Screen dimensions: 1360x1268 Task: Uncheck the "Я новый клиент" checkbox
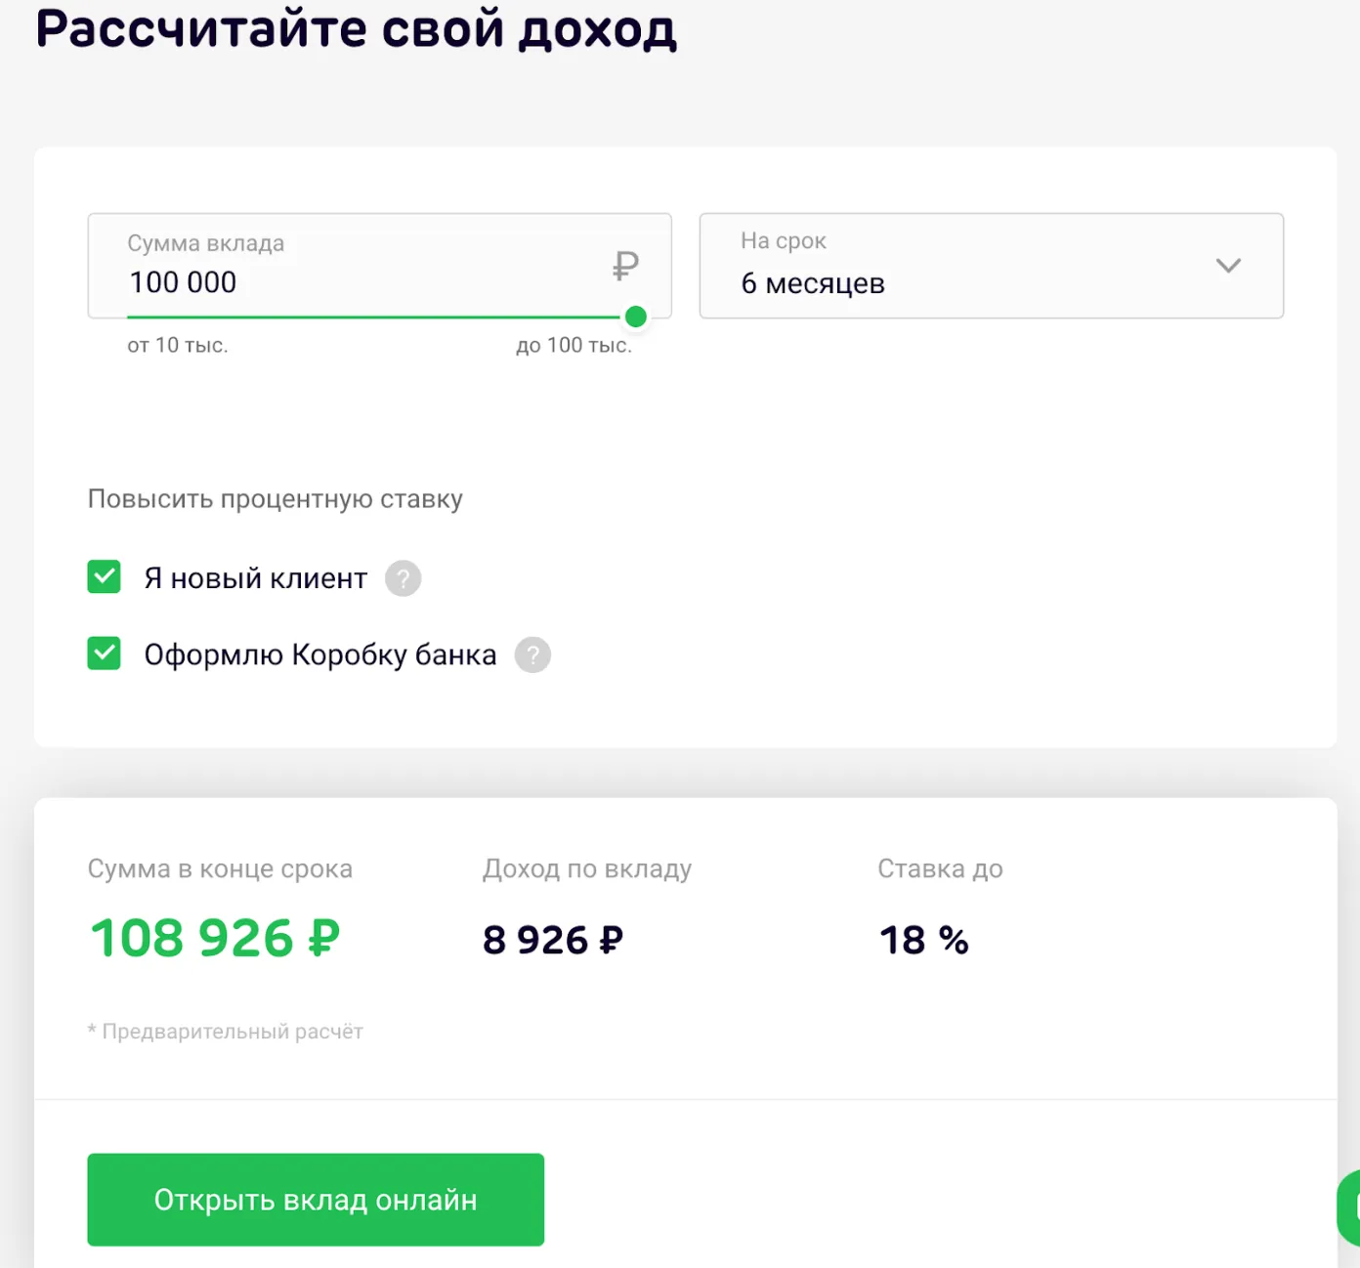105,577
